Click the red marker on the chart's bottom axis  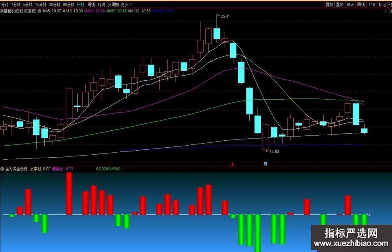tap(232, 164)
